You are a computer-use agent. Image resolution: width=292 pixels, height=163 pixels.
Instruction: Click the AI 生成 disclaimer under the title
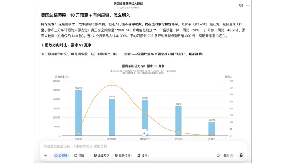click(x=128, y=8)
